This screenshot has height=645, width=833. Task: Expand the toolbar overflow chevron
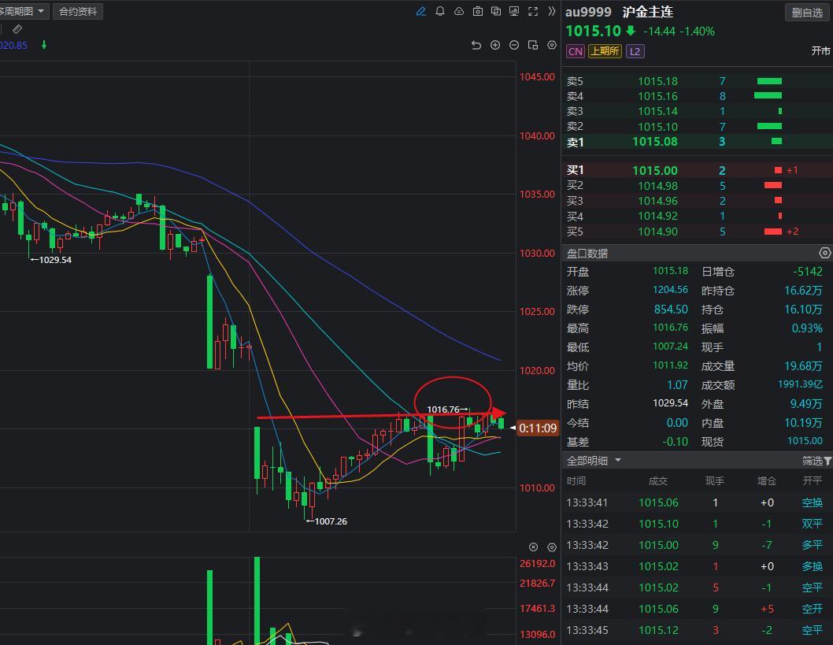pyautogui.click(x=551, y=12)
